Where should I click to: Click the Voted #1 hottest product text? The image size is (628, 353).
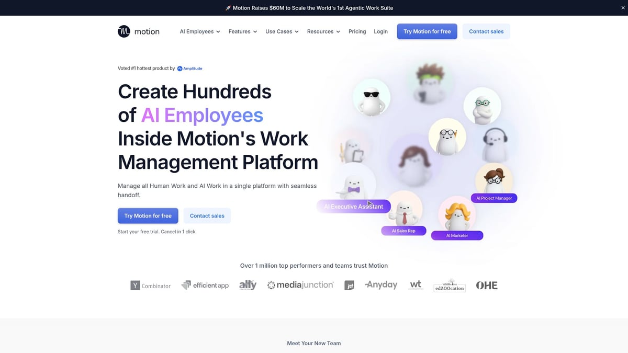pyautogui.click(x=147, y=69)
